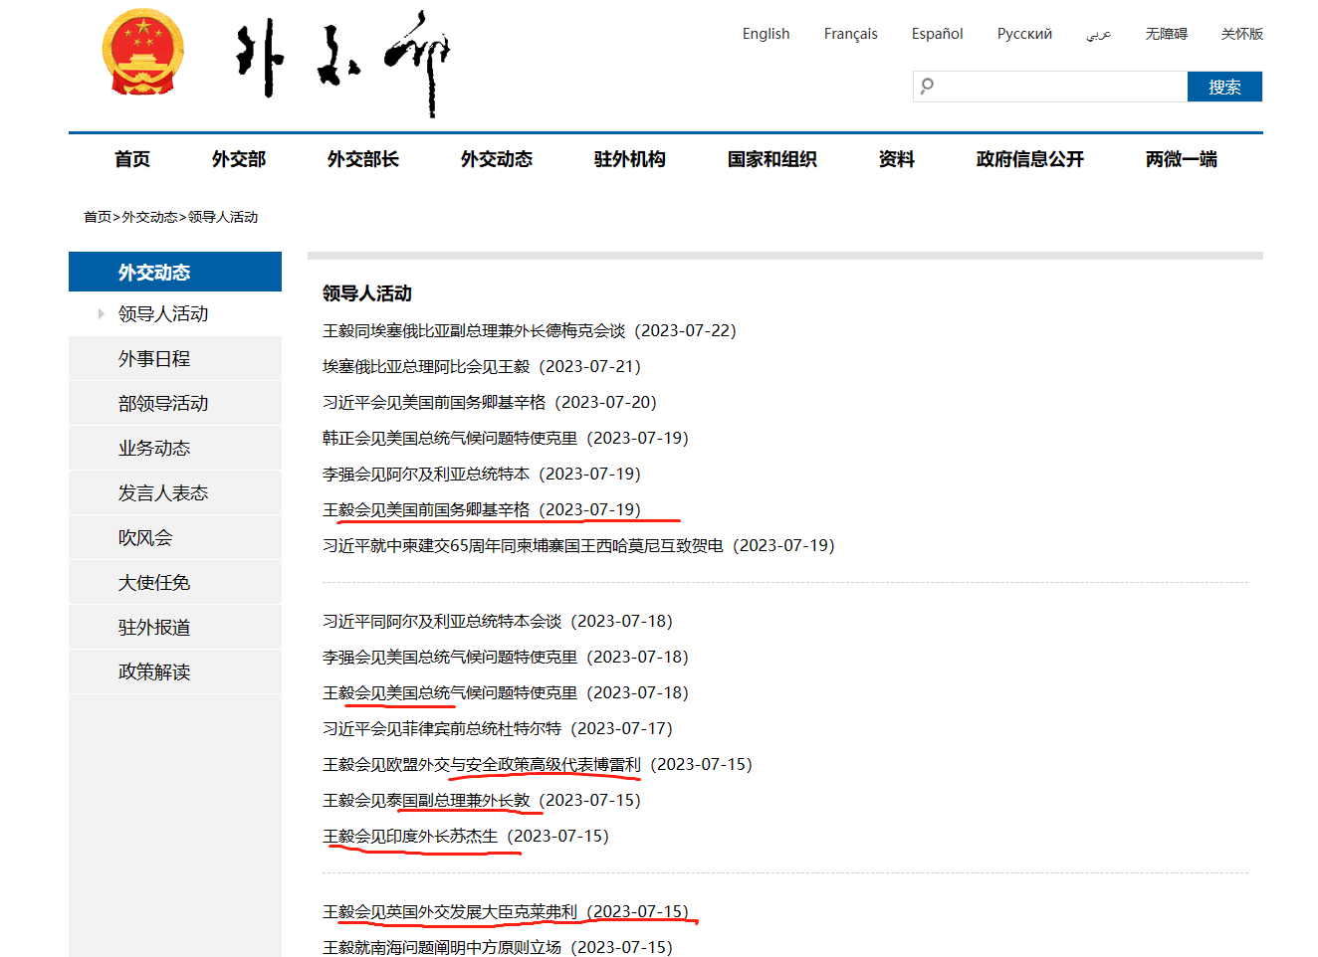This screenshot has width=1318, height=957.
Task: Select 驻外报道 in sidebar
Action: (x=175, y=627)
